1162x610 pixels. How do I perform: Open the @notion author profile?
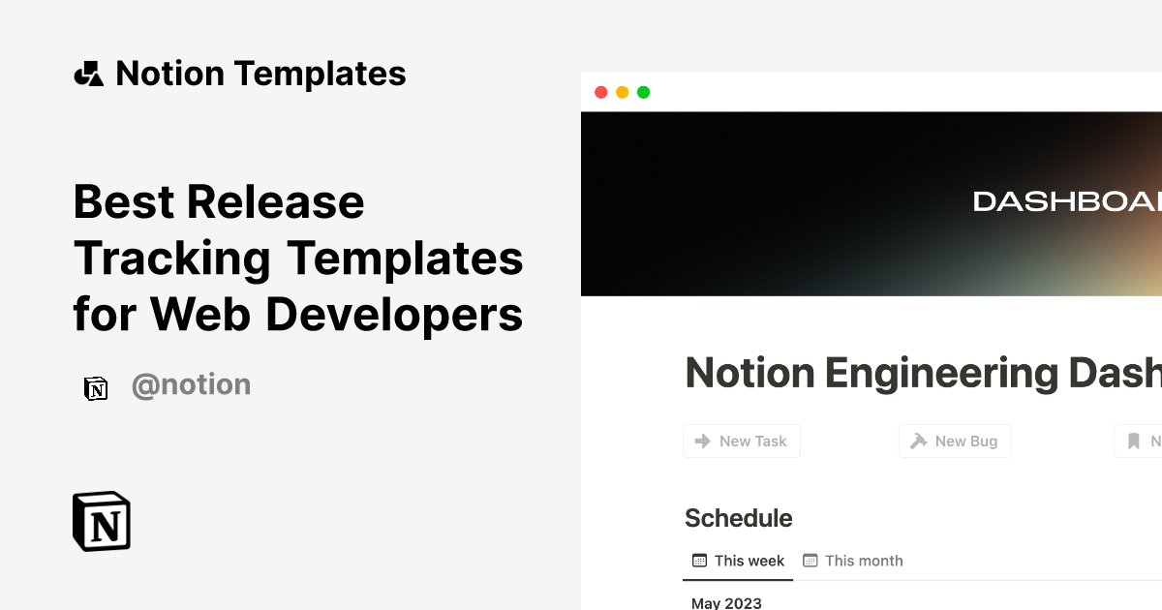pyautogui.click(x=192, y=384)
